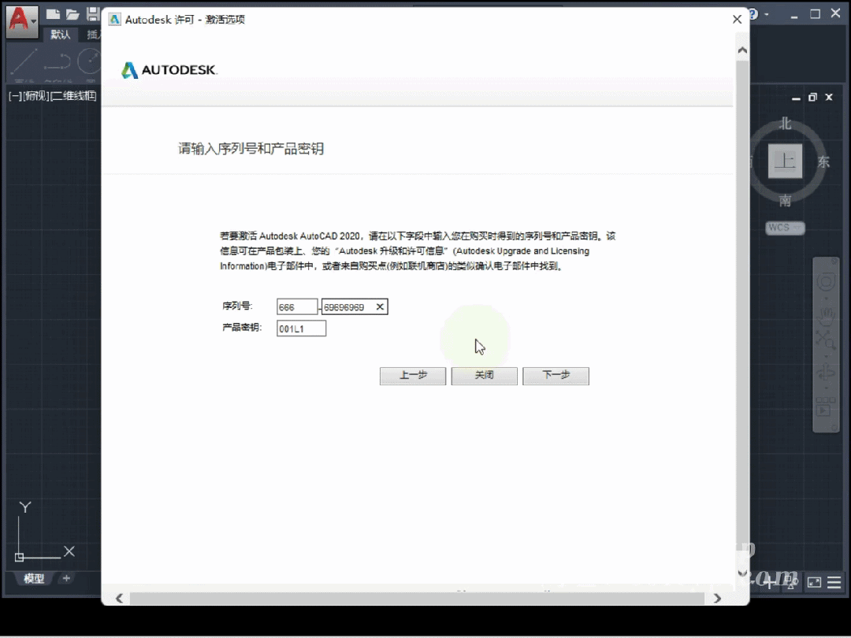Click the Save floppy disk icon

[93, 14]
